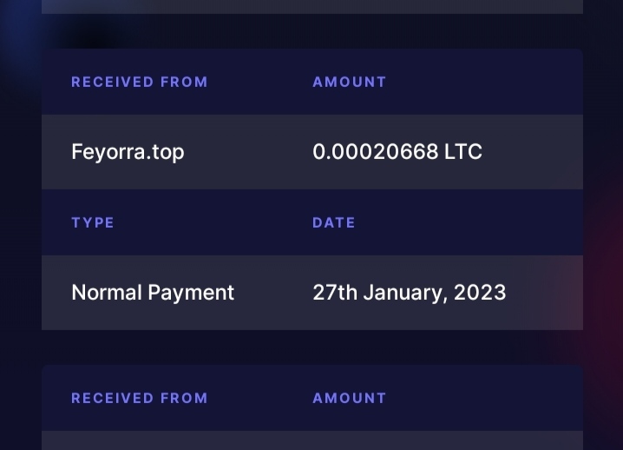Image resolution: width=623 pixels, height=450 pixels.
Task: Select the 27th January, 2023 date
Action: [409, 293]
